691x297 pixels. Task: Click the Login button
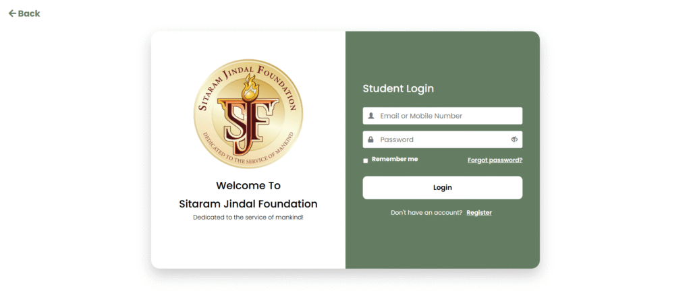[x=443, y=188]
